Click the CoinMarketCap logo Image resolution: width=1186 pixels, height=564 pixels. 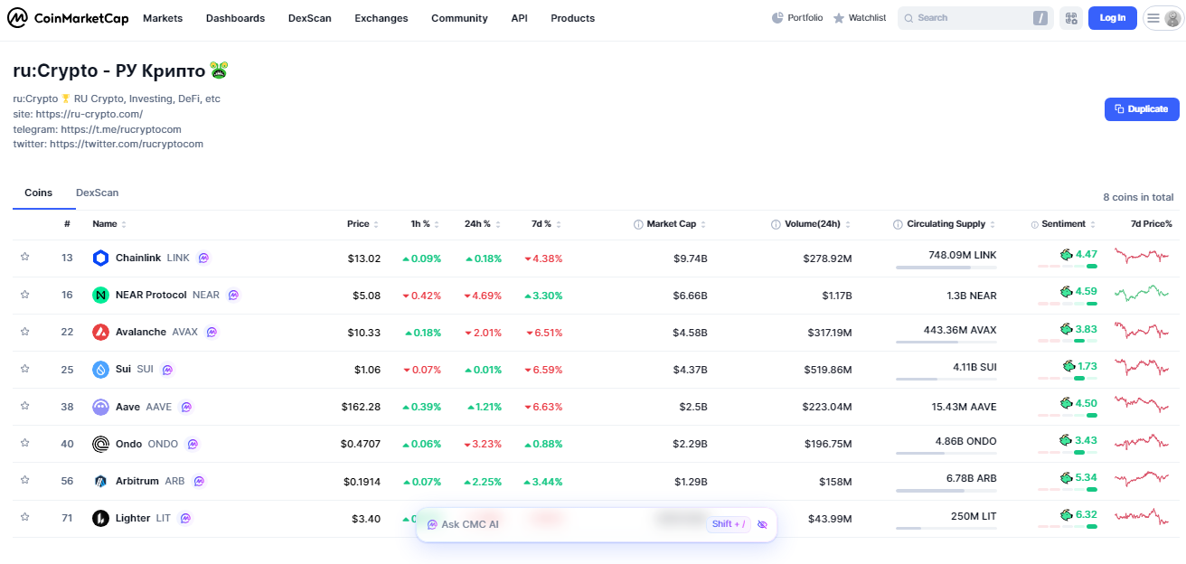click(68, 18)
